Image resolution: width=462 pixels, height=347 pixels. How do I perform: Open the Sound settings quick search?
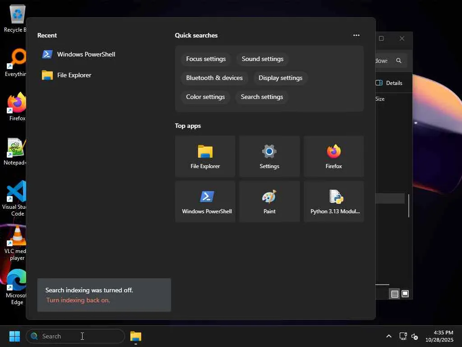[x=263, y=59]
